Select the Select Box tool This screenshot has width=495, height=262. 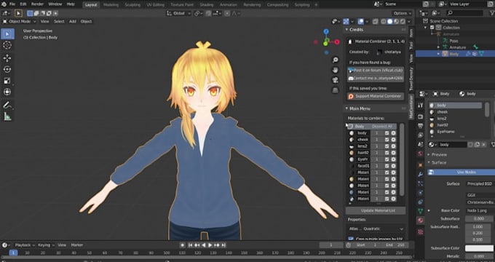click(7, 34)
